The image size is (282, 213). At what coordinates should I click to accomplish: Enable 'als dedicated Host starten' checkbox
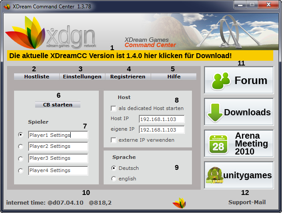pyautogui.click(x=113, y=109)
